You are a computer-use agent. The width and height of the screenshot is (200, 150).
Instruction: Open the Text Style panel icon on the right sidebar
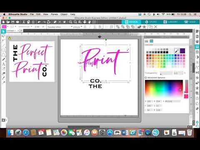click(x=197, y=62)
